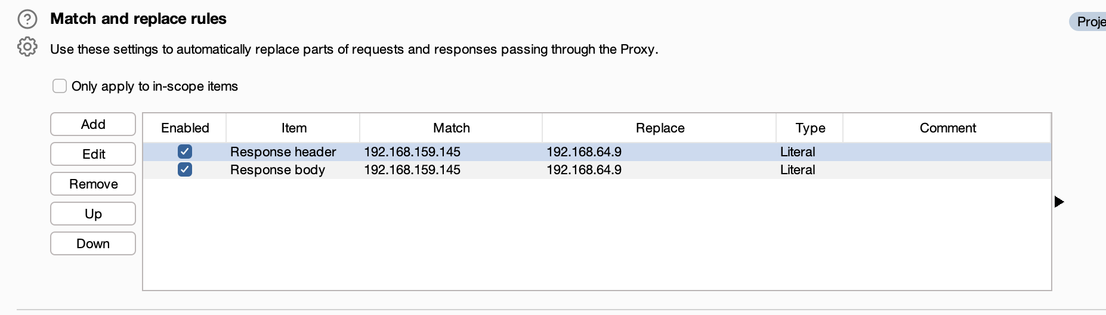
Task: Move rule Up in list
Action: click(x=93, y=214)
